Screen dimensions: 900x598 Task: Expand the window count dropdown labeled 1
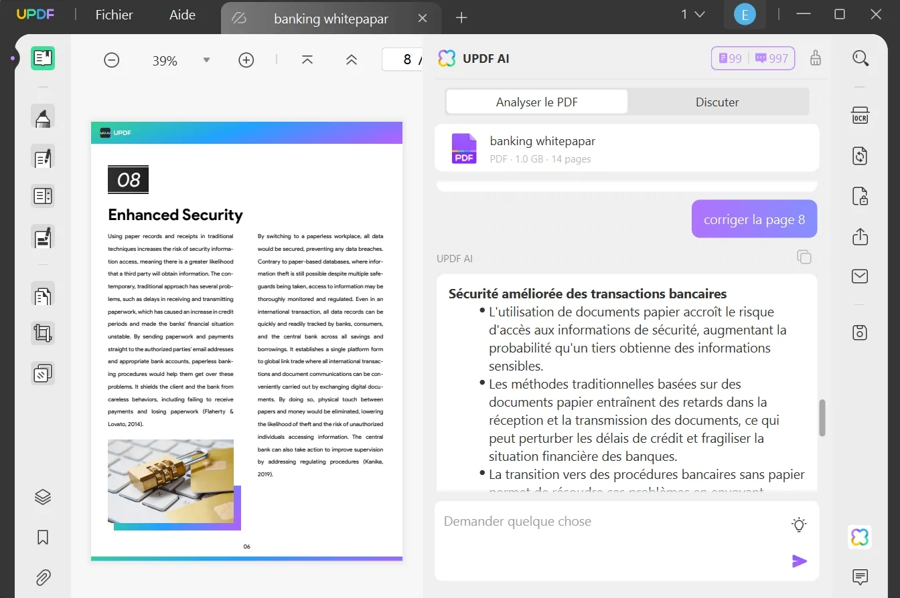click(692, 14)
